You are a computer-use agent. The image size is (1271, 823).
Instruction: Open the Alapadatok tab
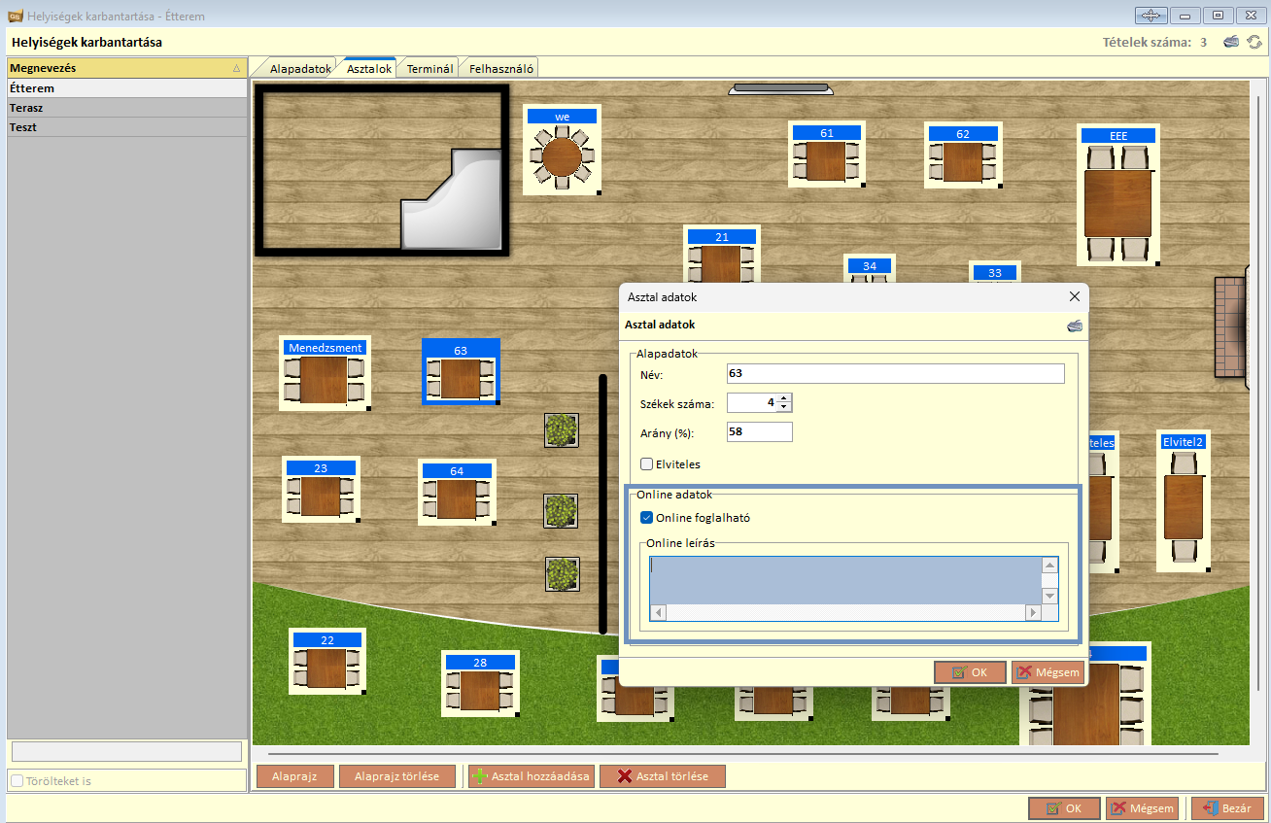pos(300,69)
